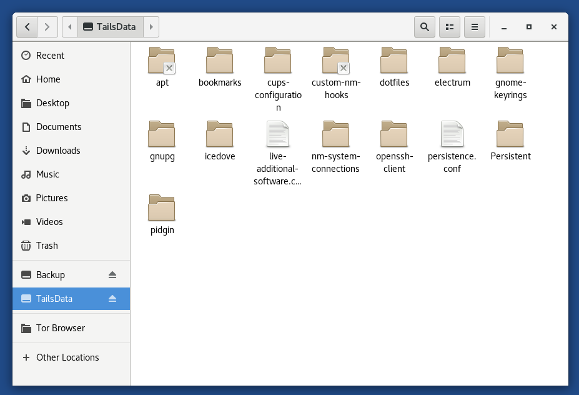Viewport: 579px width, 395px height.
Task: Open Music in the sidebar
Action: coord(71,174)
